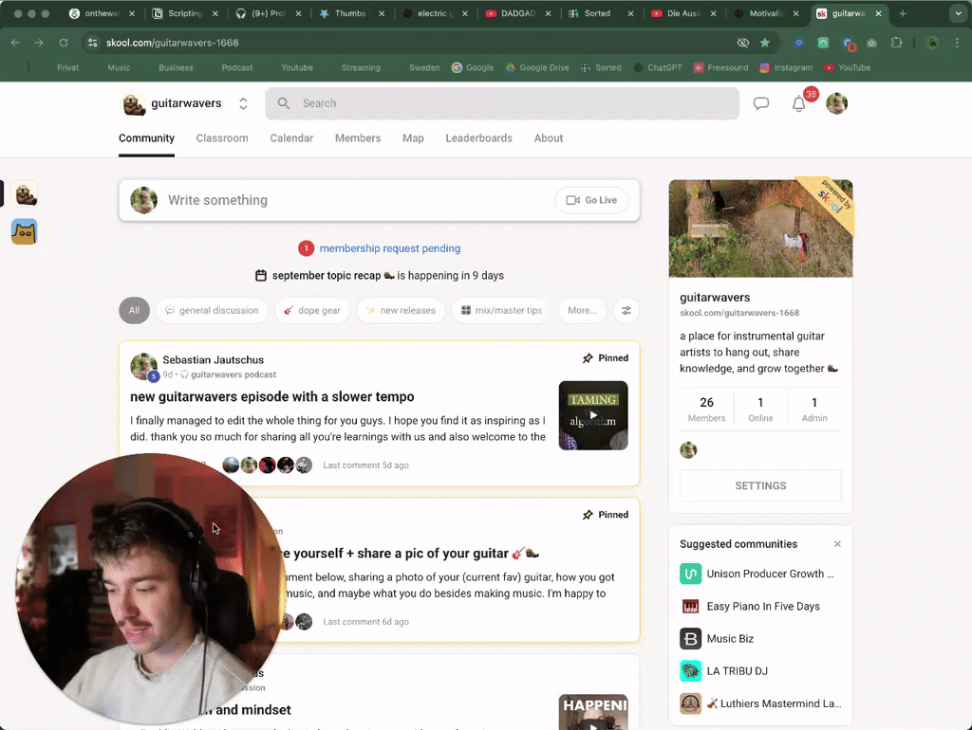
Task: Click the address bar URL skool.com/guitarwavers-1668
Action: coord(173,43)
